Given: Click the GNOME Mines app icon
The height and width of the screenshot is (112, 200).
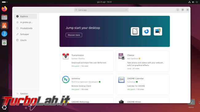Looking at the screenshot, I should pos(121,102).
